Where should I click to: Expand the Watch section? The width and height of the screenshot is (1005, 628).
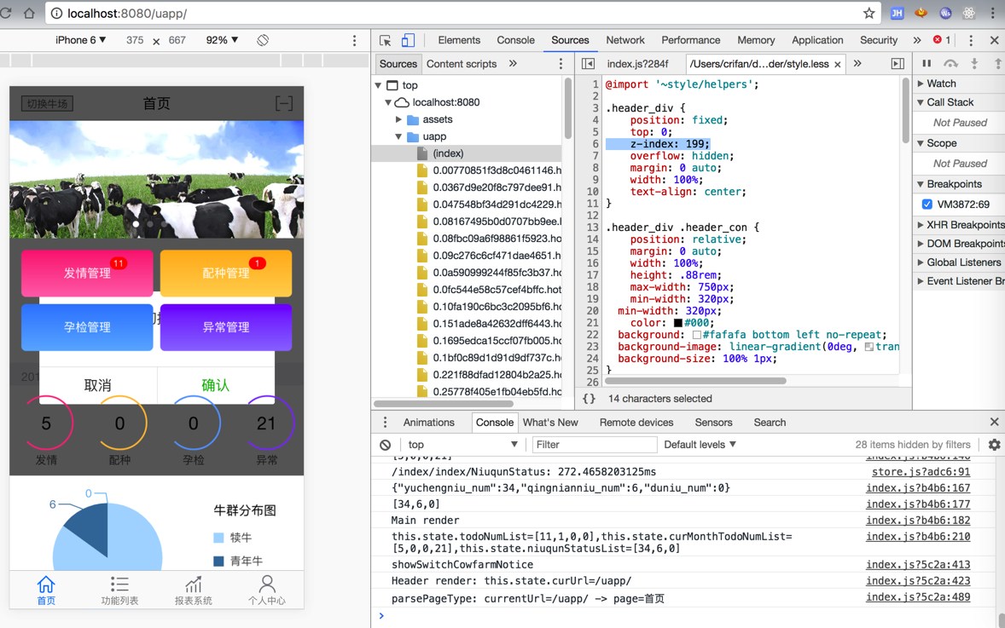(x=921, y=84)
